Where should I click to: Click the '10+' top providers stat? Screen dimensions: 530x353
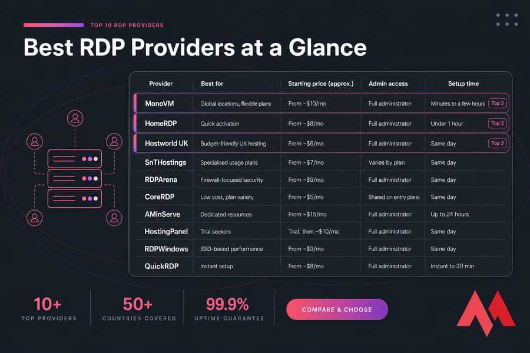[x=48, y=304]
